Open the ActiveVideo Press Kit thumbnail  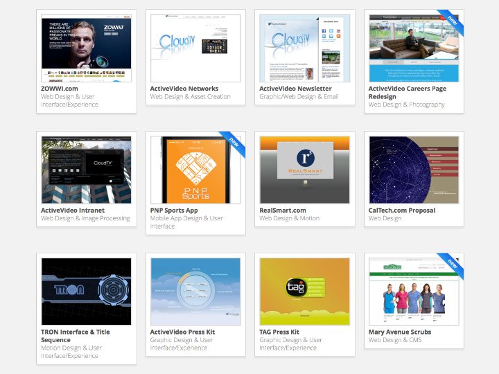coord(195,292)
